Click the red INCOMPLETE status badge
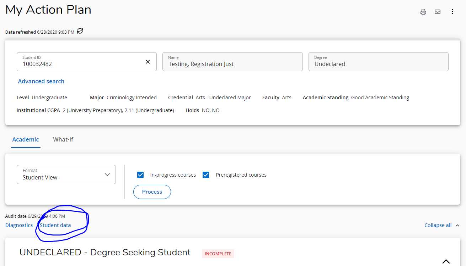This screenshot has height=266, width=466. 218,254
